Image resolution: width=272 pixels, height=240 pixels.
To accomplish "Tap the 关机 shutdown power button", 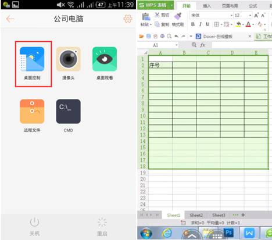I will [x=35, y=227].
